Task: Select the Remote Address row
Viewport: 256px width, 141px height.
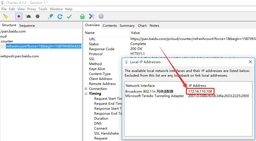Action: (x=102, y=84)
